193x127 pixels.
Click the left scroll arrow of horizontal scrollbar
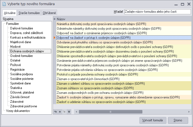point(76,112)
